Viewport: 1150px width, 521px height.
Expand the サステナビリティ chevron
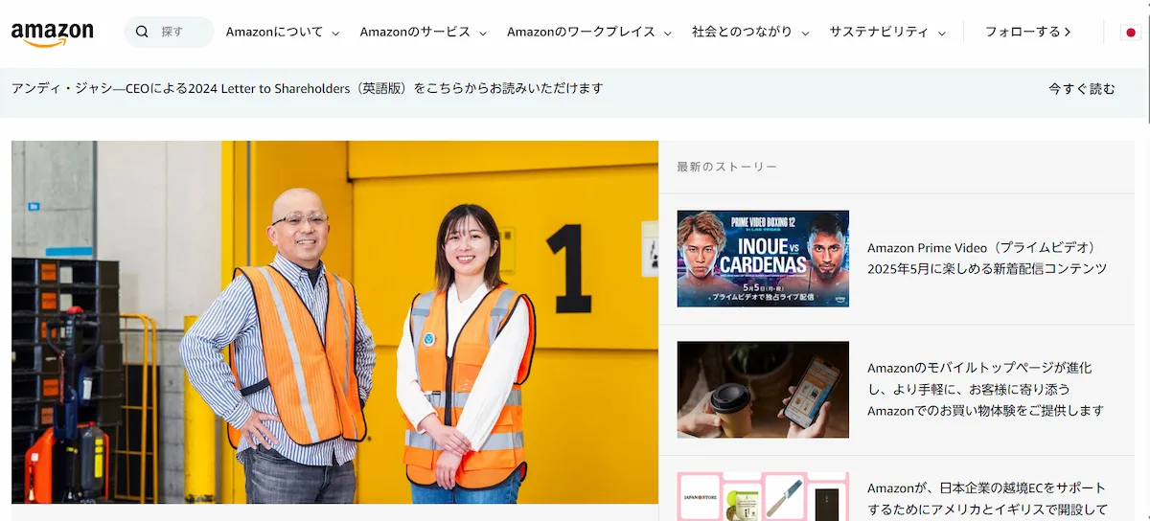(942, 34)
